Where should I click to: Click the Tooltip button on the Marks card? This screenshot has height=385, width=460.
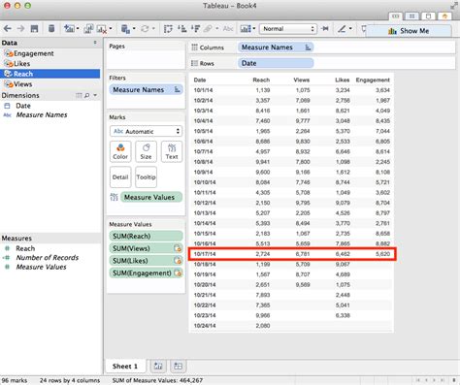tap(146, 177)
